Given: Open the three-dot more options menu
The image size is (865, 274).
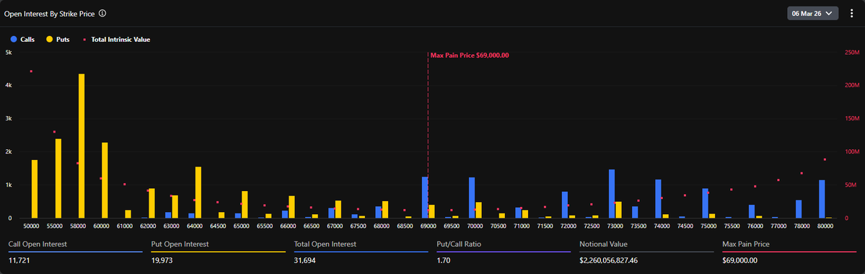Looking at the screenshot, I should tap(852, 13).
